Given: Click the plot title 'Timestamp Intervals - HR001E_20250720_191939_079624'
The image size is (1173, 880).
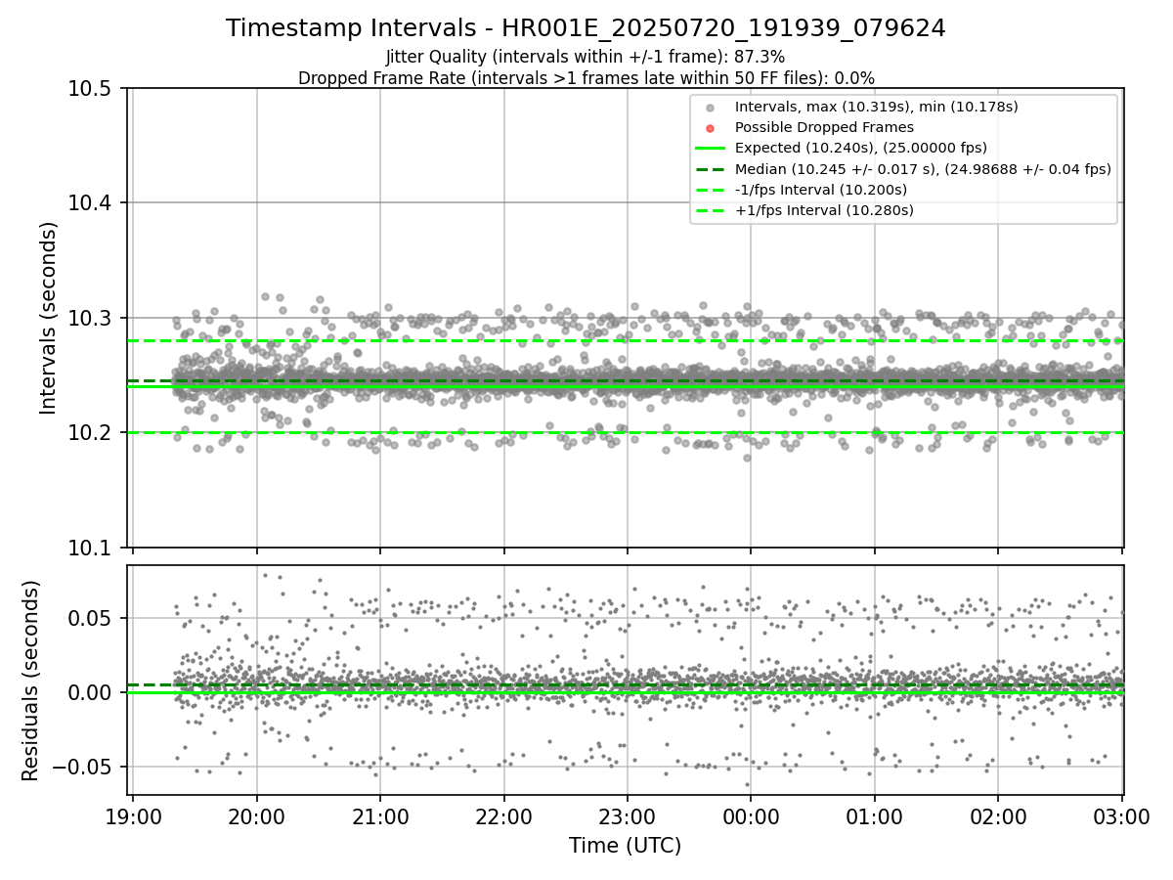Looking at the screenshot, I should click(x=586, y=28).
